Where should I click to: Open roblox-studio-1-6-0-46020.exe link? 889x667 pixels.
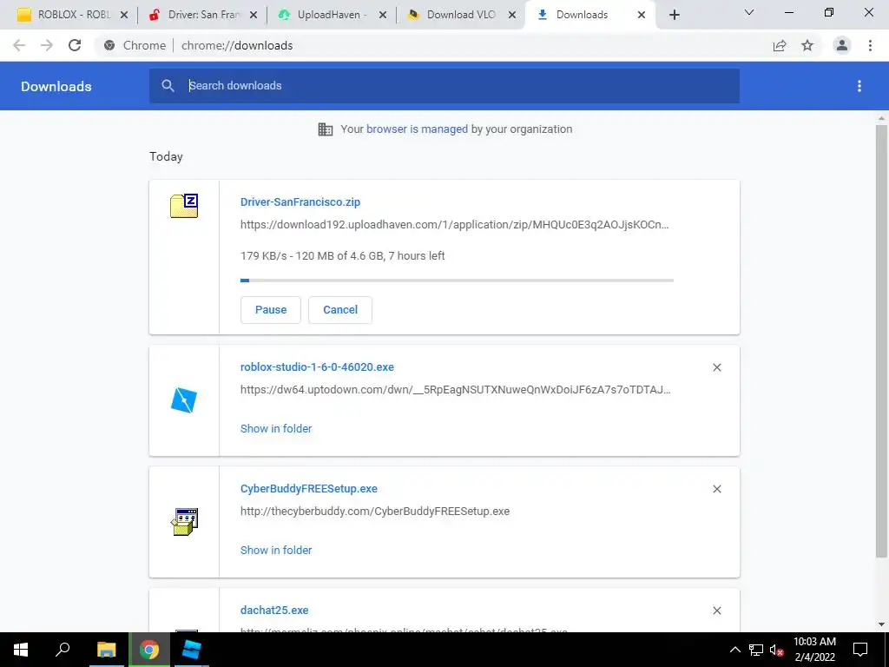click(x=317, y=367)
